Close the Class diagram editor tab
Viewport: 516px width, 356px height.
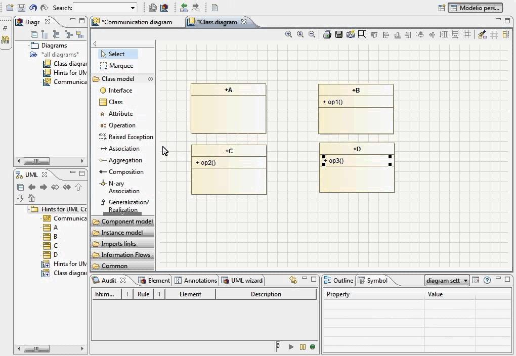pos(244,22)
